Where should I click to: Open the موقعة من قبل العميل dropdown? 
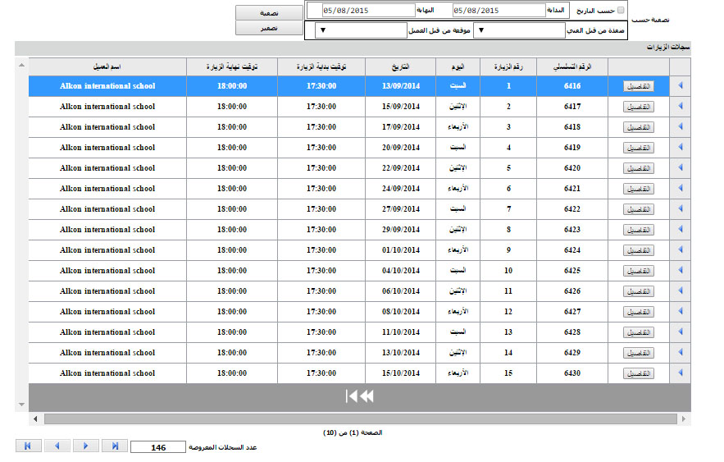point(361,30)
